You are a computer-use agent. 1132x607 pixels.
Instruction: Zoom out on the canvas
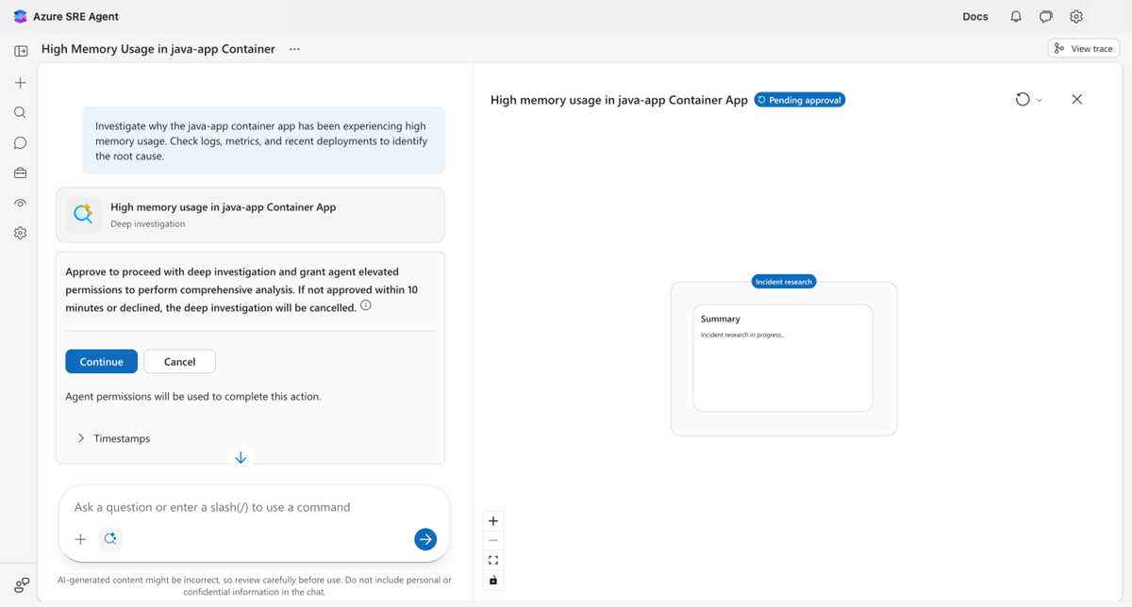coord(493,541)
